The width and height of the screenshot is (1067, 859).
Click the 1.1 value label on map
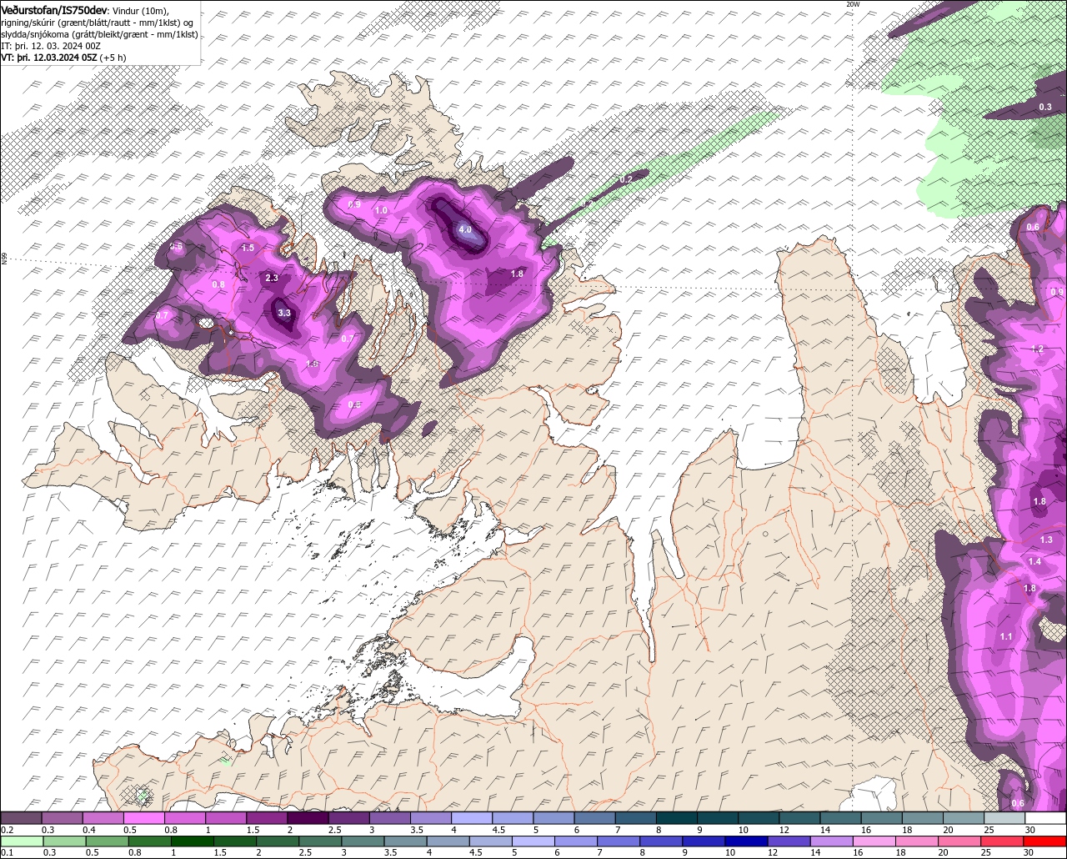tap(1005, 636)
